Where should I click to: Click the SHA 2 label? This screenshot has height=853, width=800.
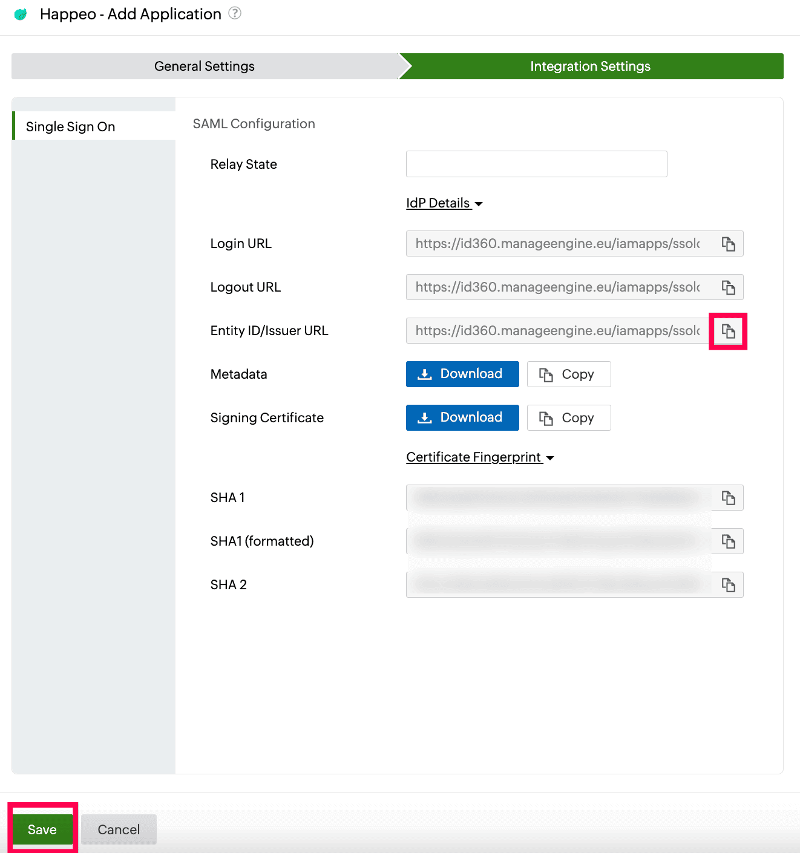click(x=229, y=585)
